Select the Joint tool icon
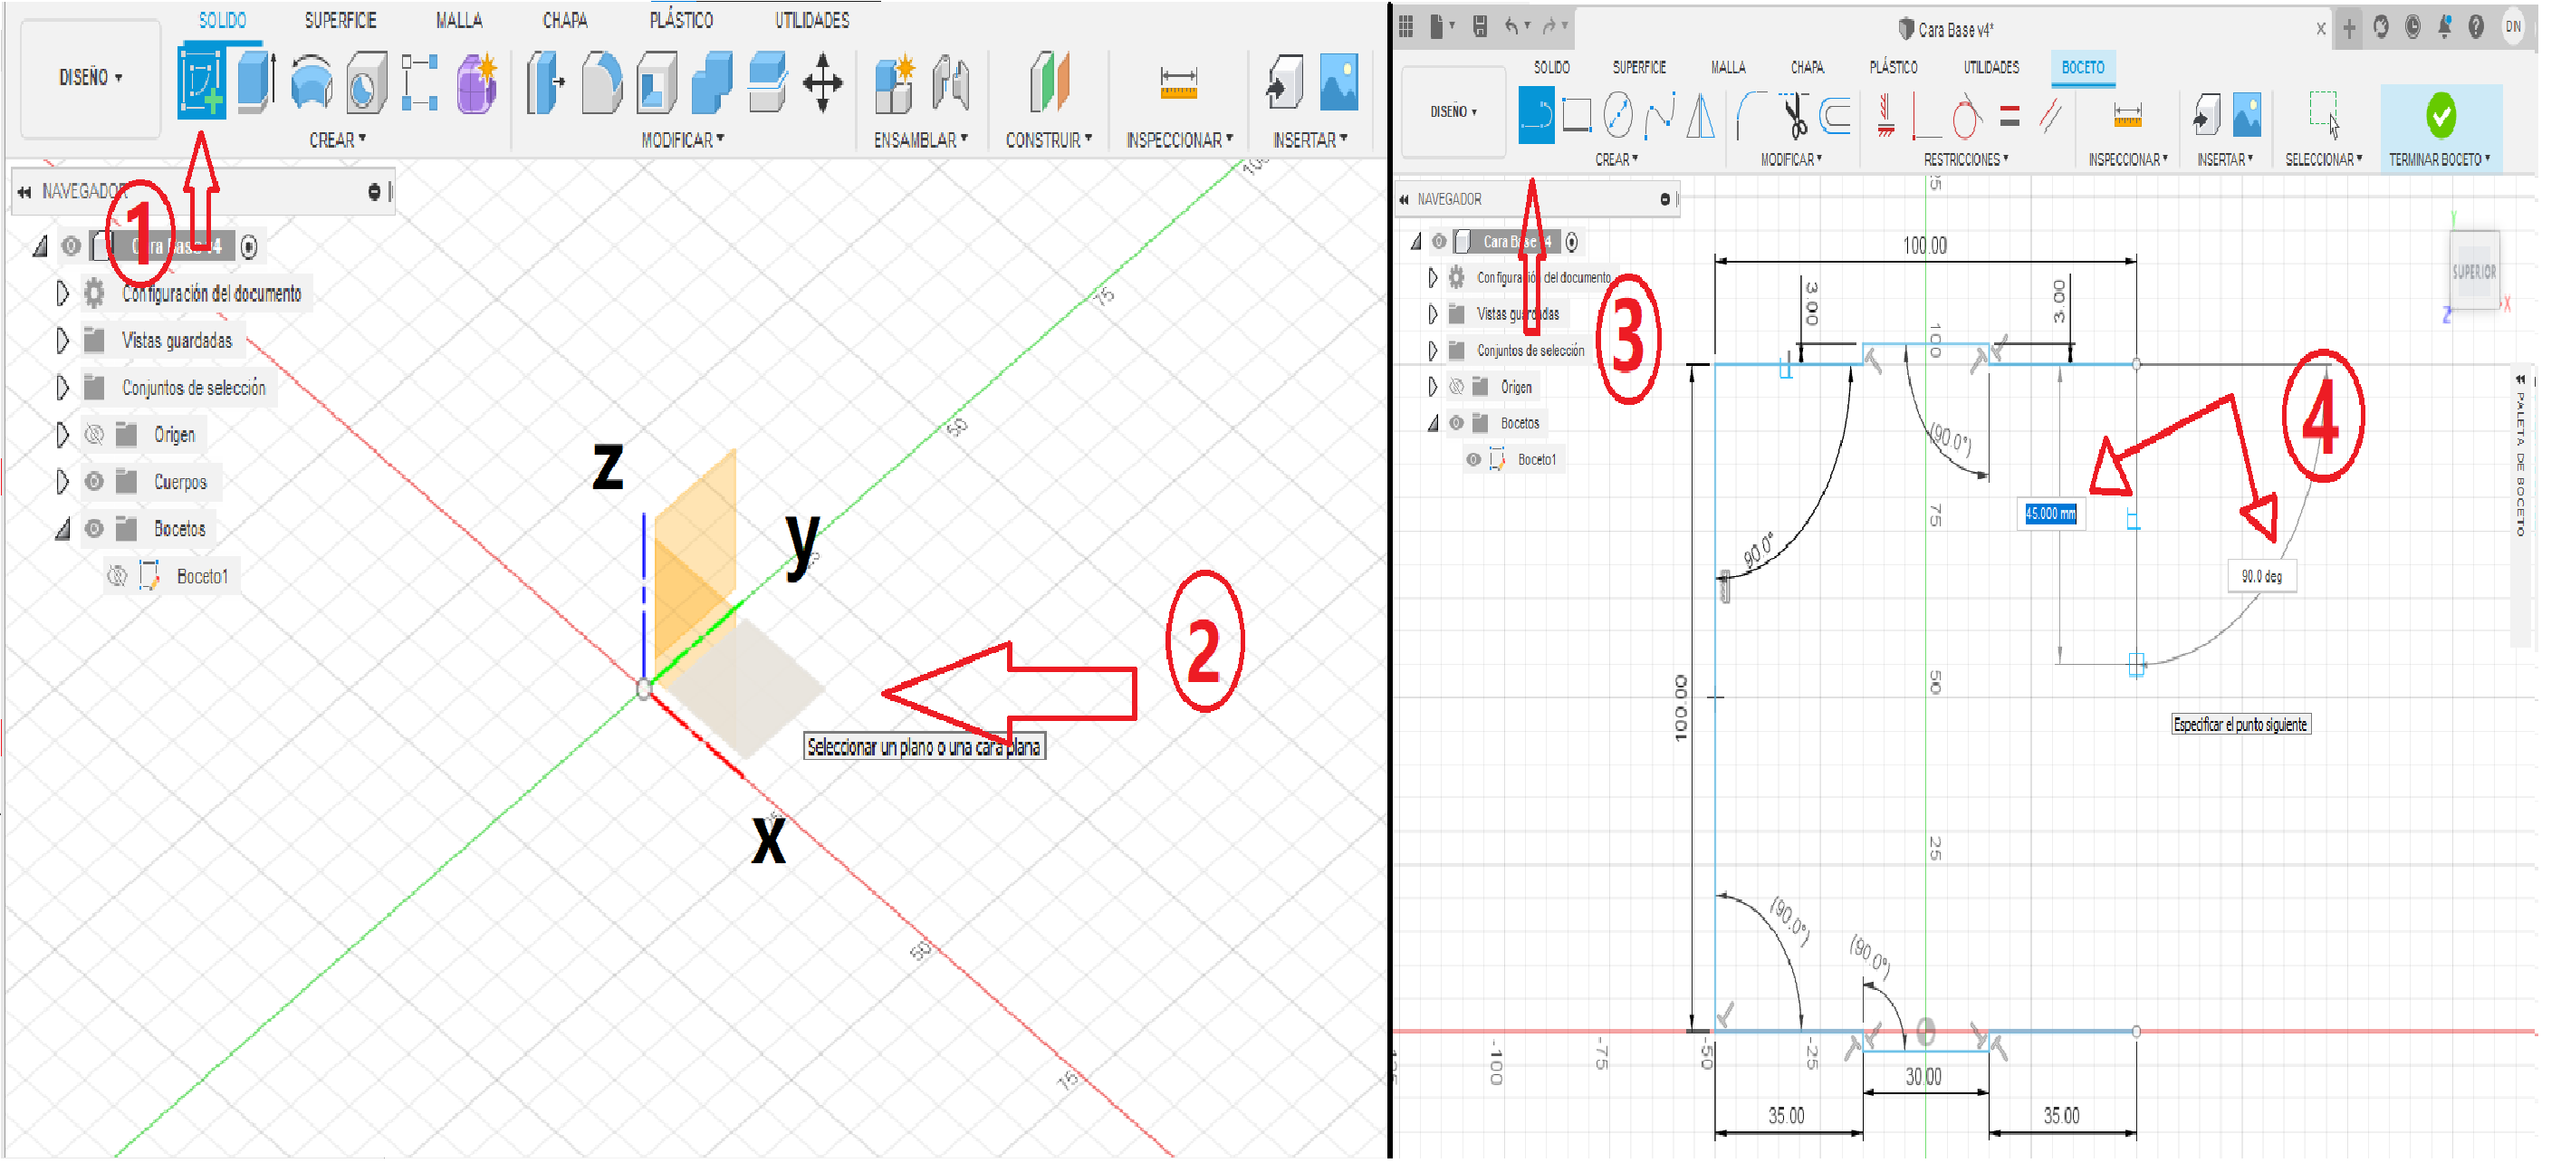 click(x=952, y=82)
